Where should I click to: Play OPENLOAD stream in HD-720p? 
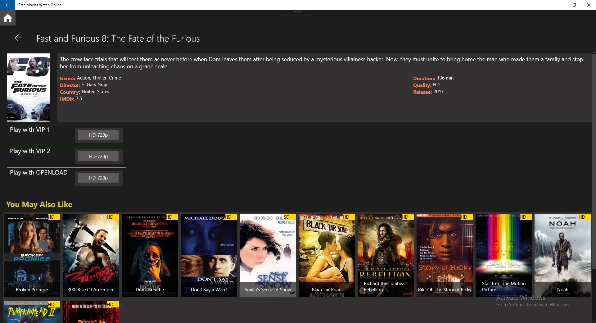(98, 178)
